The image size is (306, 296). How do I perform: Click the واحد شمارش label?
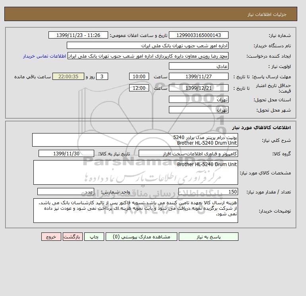pyautogui.click(x=115, y=192)
